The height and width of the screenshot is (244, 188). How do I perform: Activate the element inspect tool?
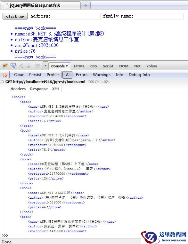(13, 66)
